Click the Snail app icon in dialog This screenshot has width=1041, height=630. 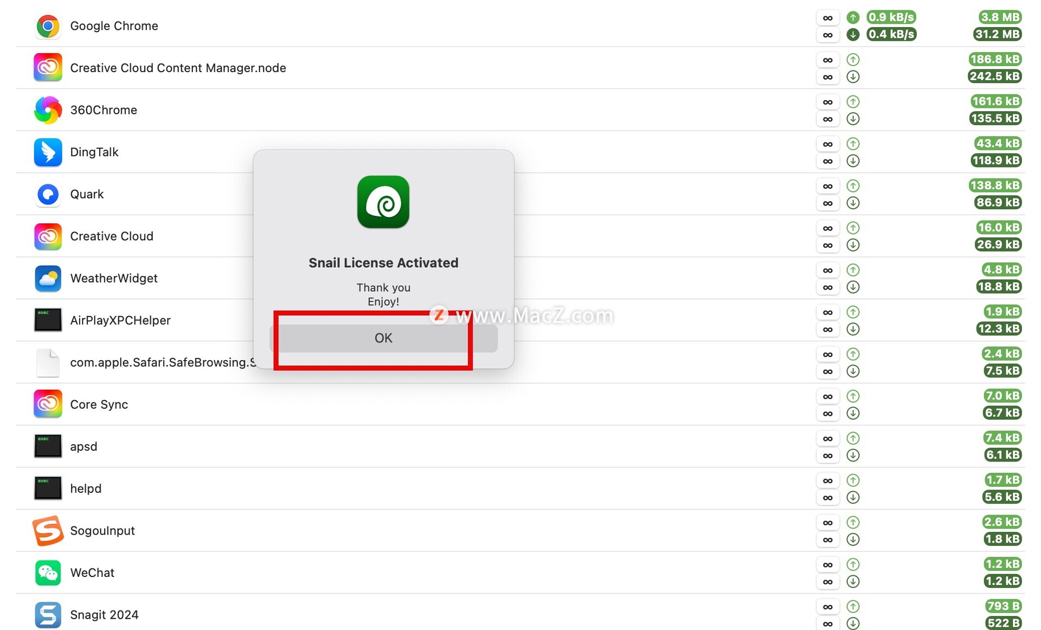click(x=383, y=202)
